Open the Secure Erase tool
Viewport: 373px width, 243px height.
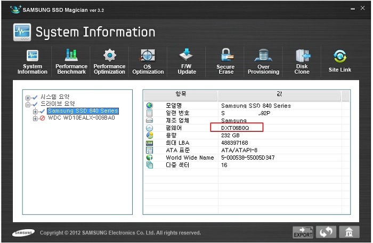225,62
